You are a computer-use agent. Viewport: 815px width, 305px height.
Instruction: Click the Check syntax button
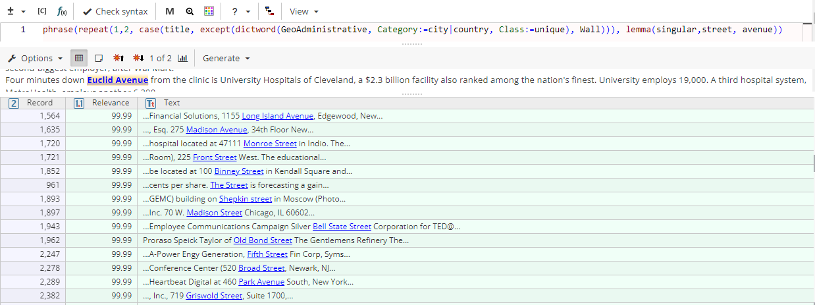point(115,12)
